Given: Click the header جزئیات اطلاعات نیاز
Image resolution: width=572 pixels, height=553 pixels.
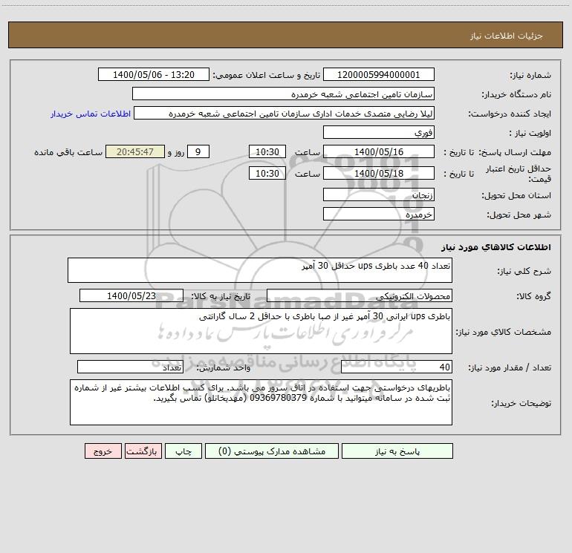Looking at the screenshot, I should [507, 36].
